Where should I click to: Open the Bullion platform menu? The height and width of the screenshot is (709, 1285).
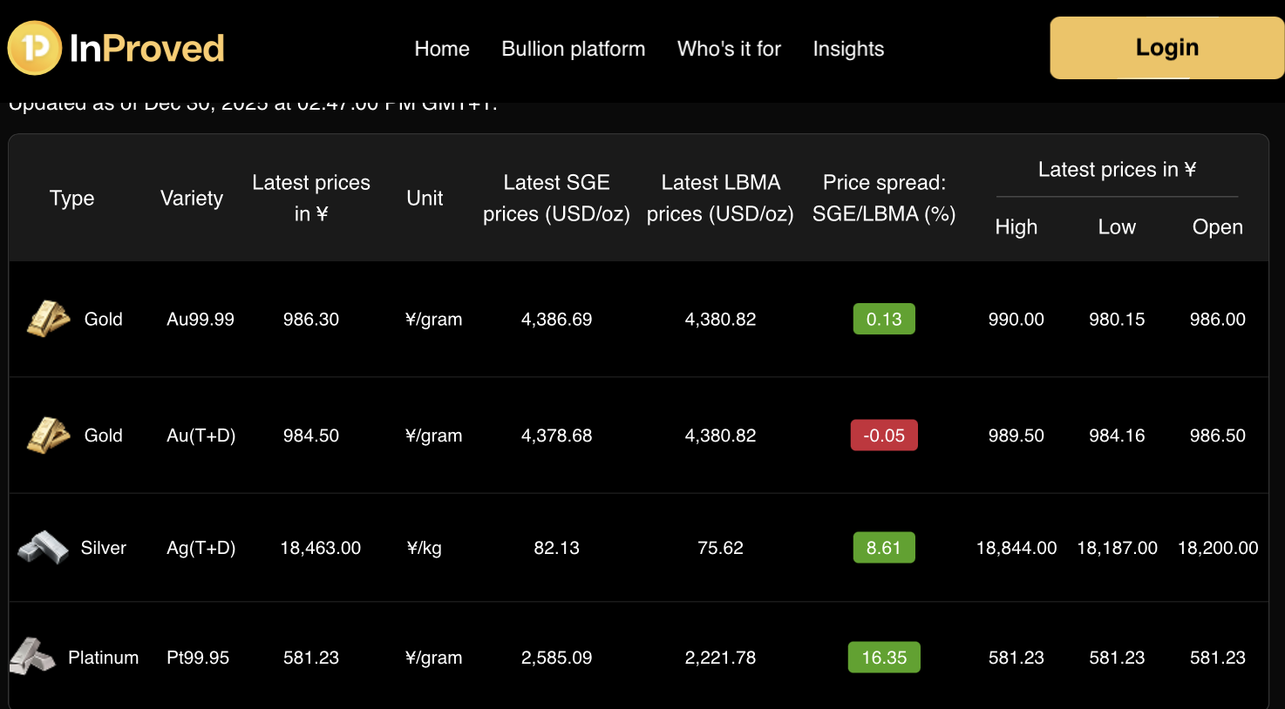click(x=573, y=49)
